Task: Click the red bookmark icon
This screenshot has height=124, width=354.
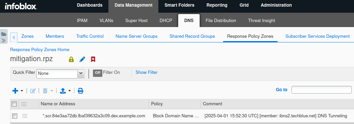Action: 93,59
